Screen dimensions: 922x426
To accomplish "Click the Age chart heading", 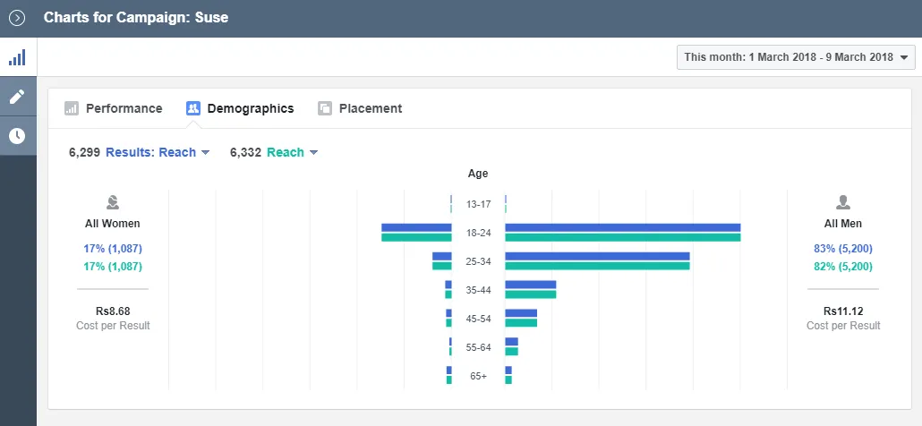I will click(478, 174).
